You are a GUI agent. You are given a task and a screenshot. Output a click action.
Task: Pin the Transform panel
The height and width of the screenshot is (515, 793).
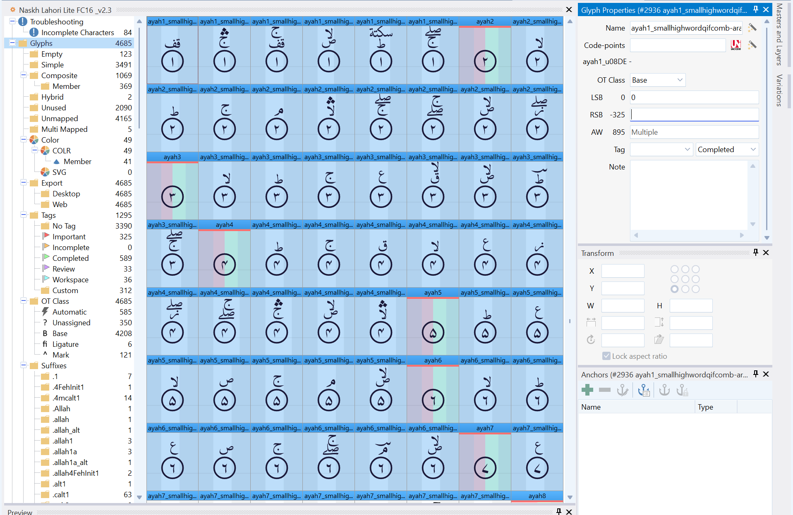[x=756, y=253]
